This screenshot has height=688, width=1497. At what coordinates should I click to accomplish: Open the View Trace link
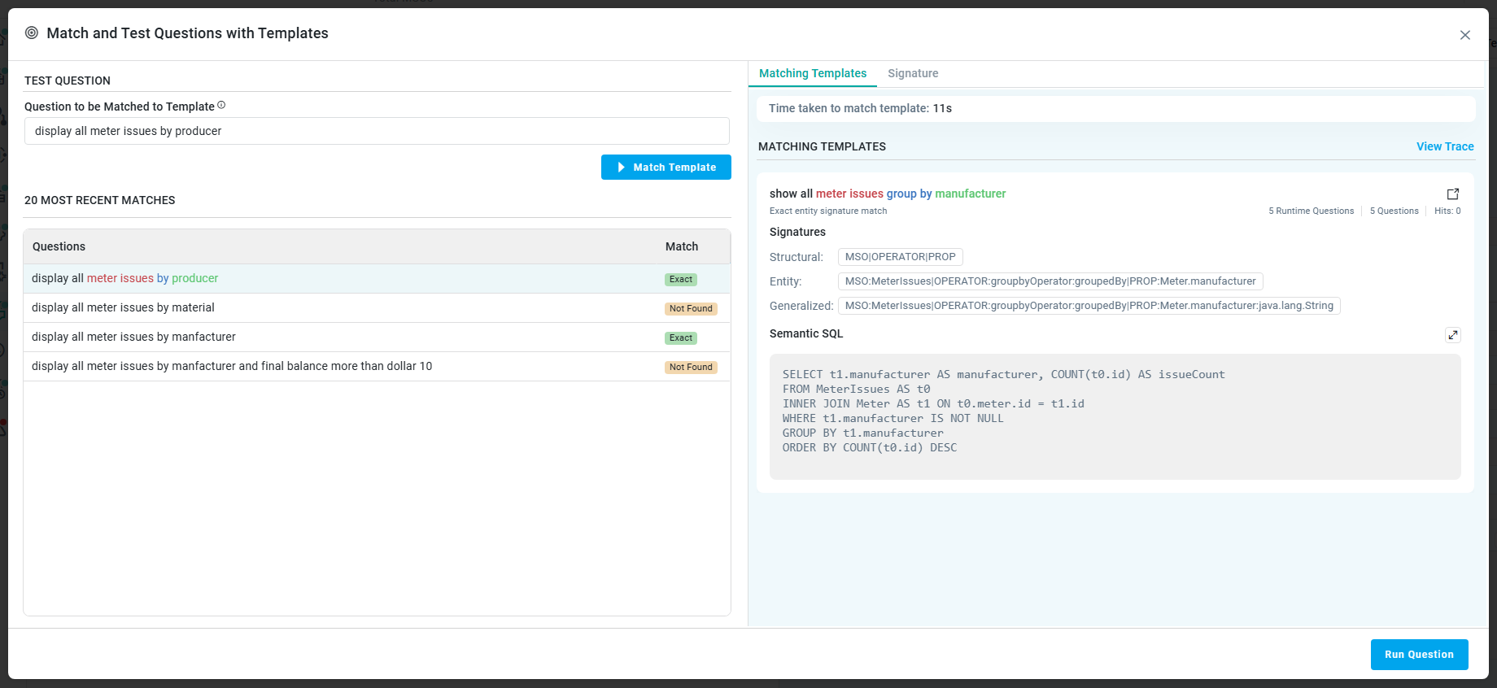point(1445,146)
